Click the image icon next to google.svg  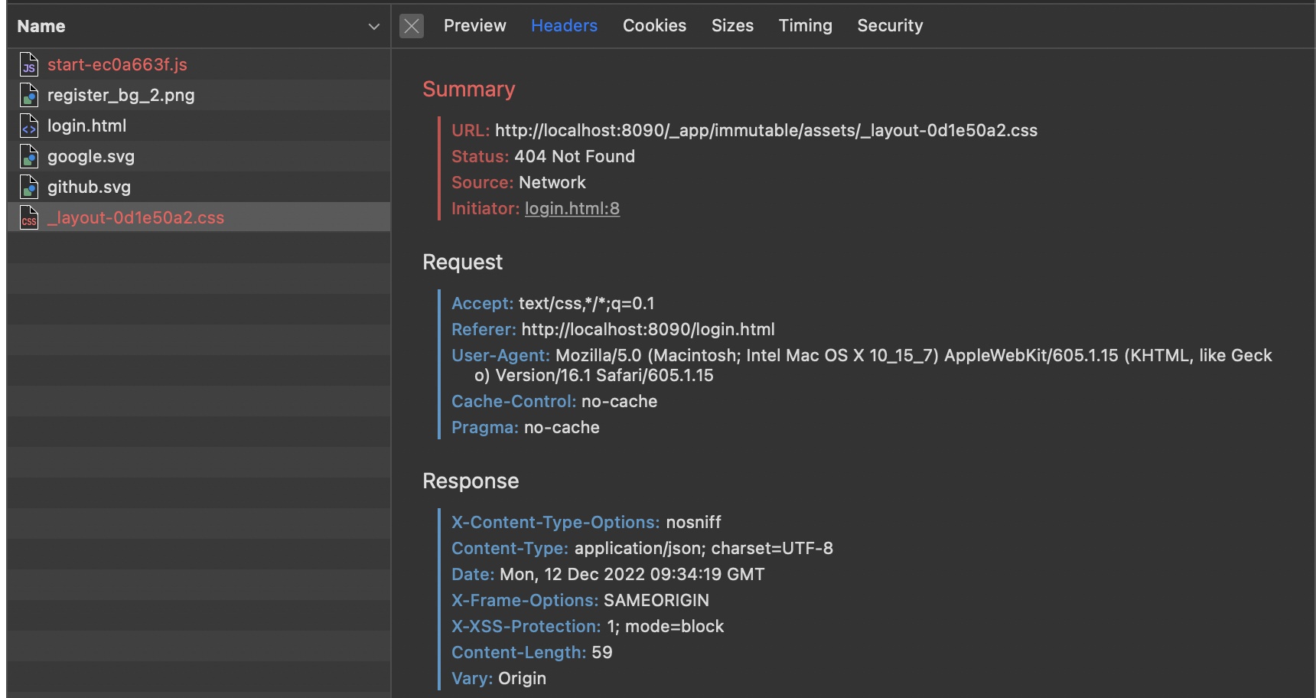(x=29, y=157)
